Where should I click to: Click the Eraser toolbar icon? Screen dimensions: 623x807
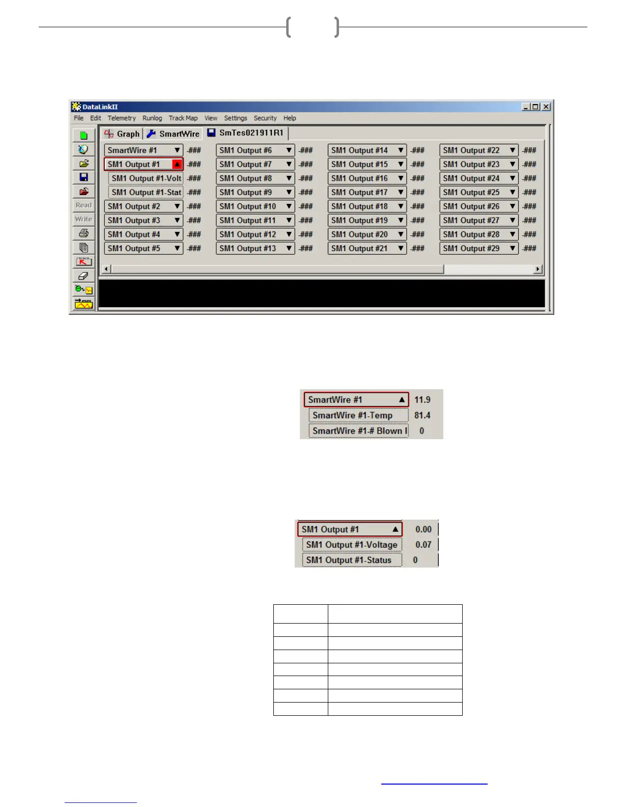point(83,276)
